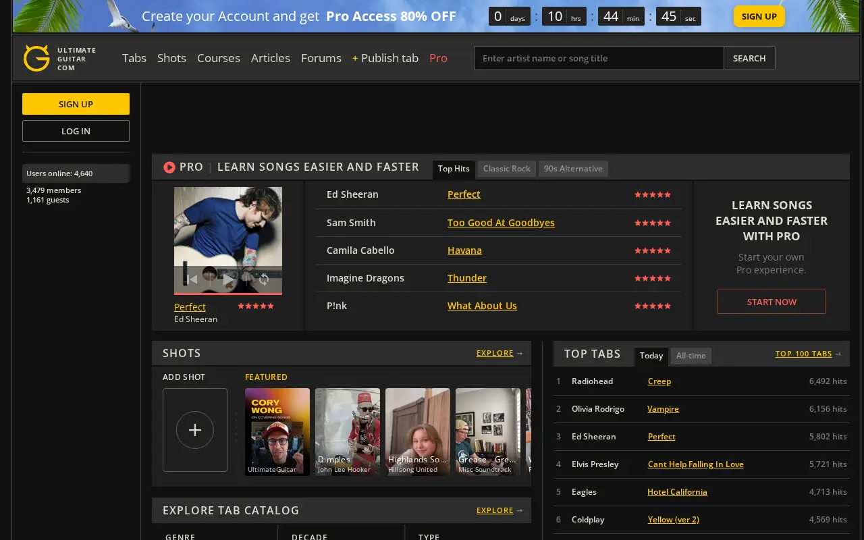The height and width of the screenshot is (540, 864).
Task: Click Publish tab link
Action: [x=385, y=58]
